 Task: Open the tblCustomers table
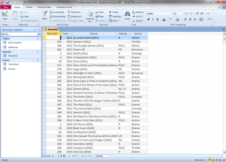[x=15, y=43]
